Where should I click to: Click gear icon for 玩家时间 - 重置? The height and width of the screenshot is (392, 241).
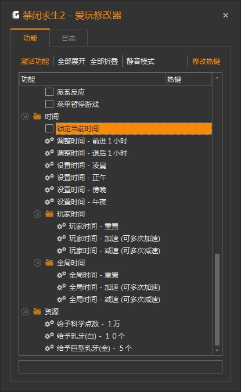(62, 226)
